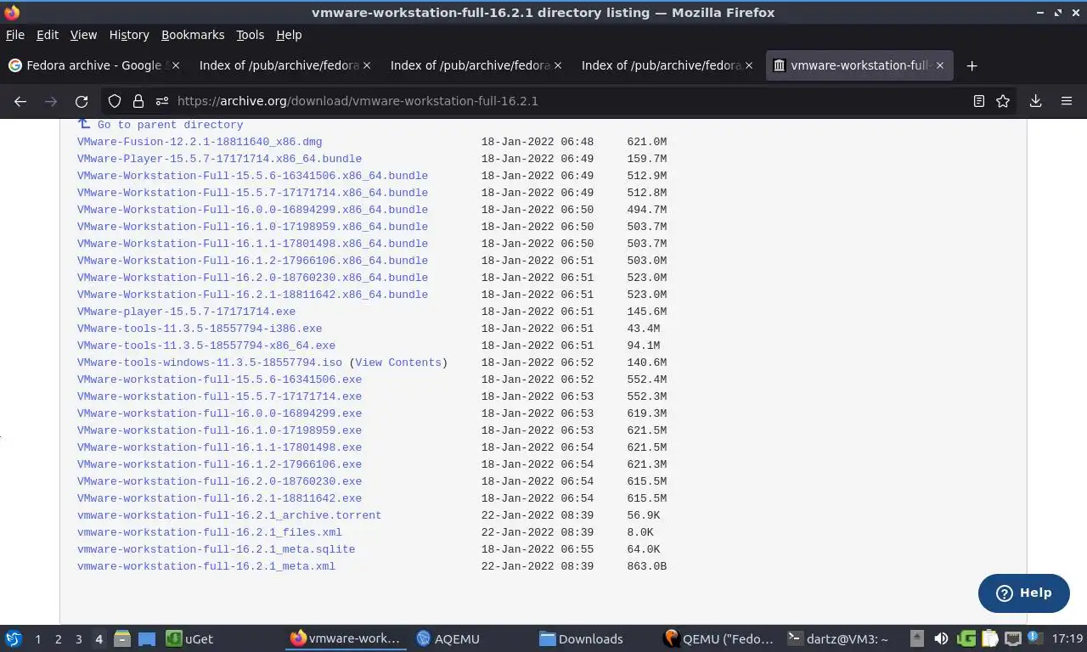Go back with the Firefox back arrow
This screenshot has width=1087, height=652.
click(20, 101)
